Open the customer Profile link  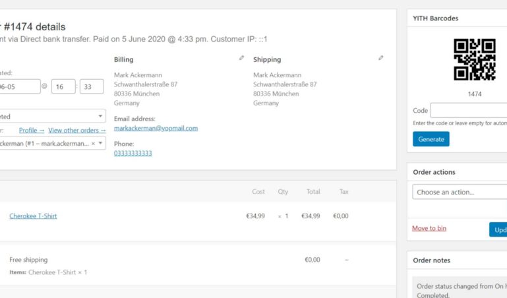click(x=32, y=131)
